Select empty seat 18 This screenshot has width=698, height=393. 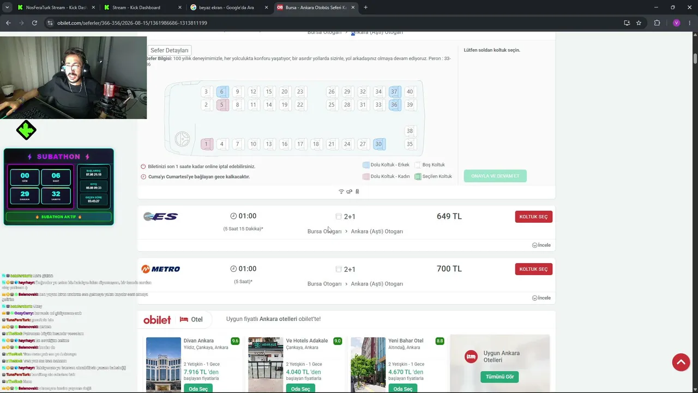pyautogui.click(x=316, y=144)
